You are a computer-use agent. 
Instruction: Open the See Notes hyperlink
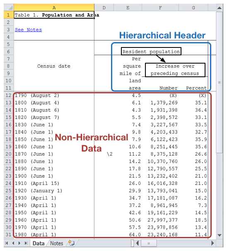click(28, 30)
